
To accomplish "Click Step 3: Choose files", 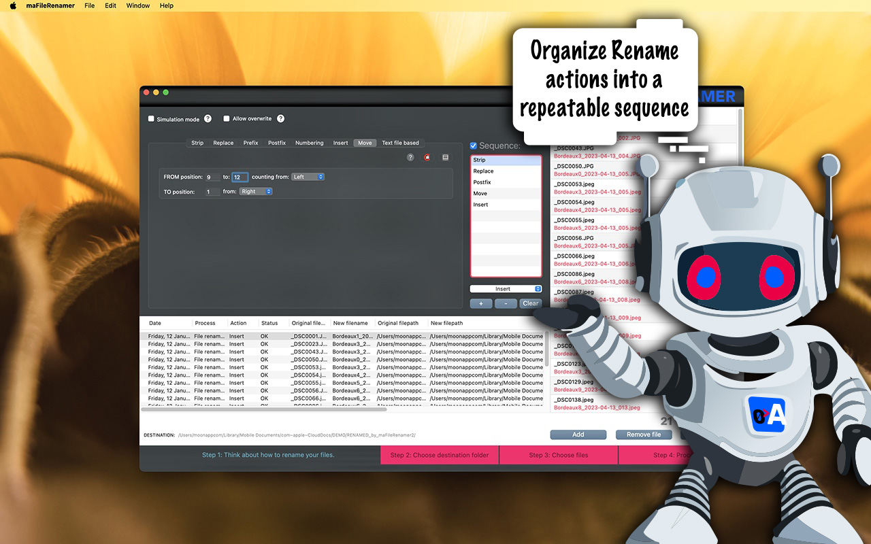I will click(x=559, y=455).
